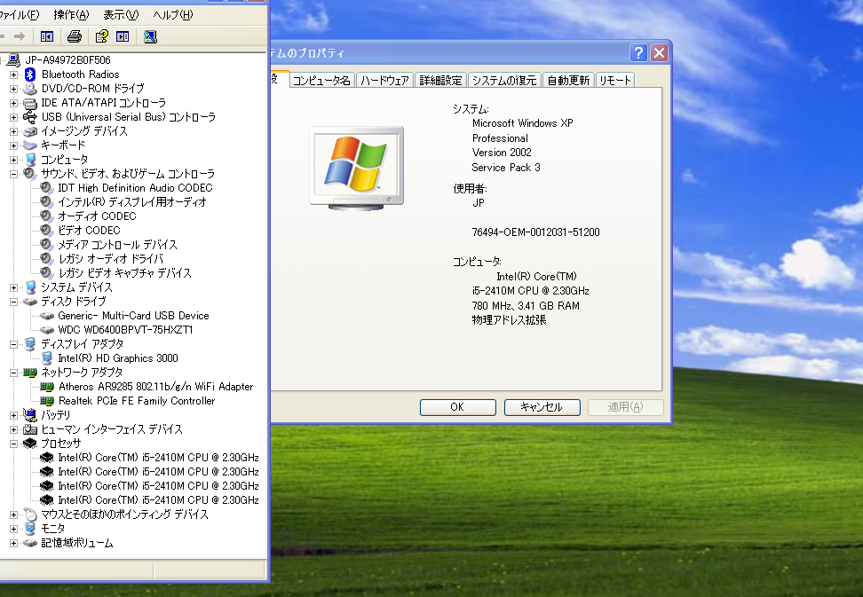Click the WDC WD6400BPVT disk icon
Image resolution: width=863 pixels, height=597 pixels.
coord(47,330)
